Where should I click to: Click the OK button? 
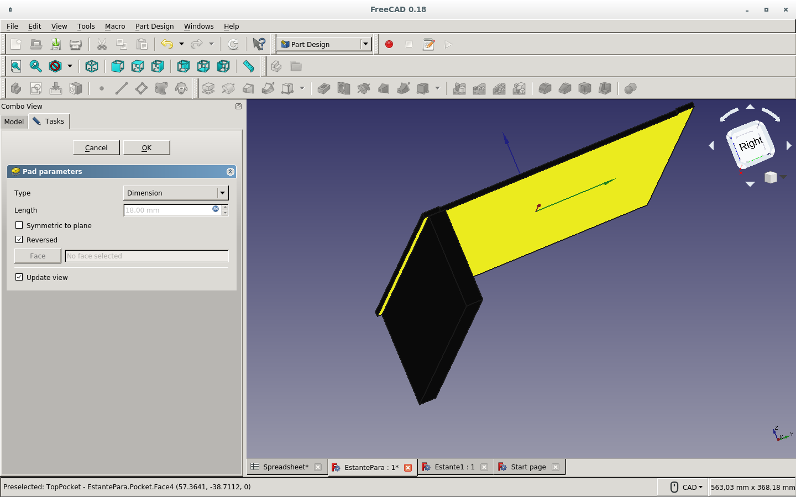pyautogui.click(x=146, y=147)
